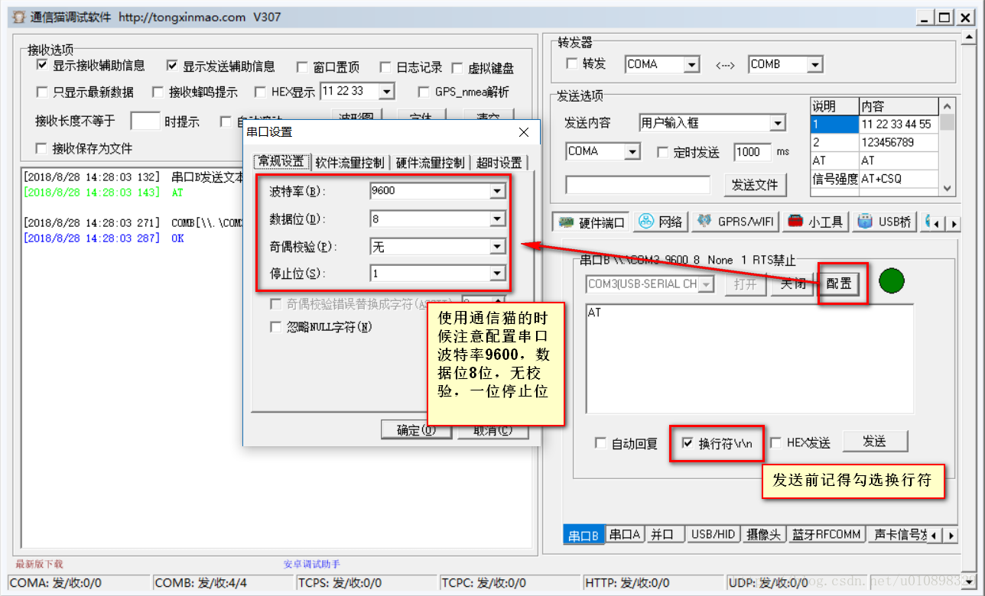Check 接收蜂鸣提示 beep option

point(158,92)
